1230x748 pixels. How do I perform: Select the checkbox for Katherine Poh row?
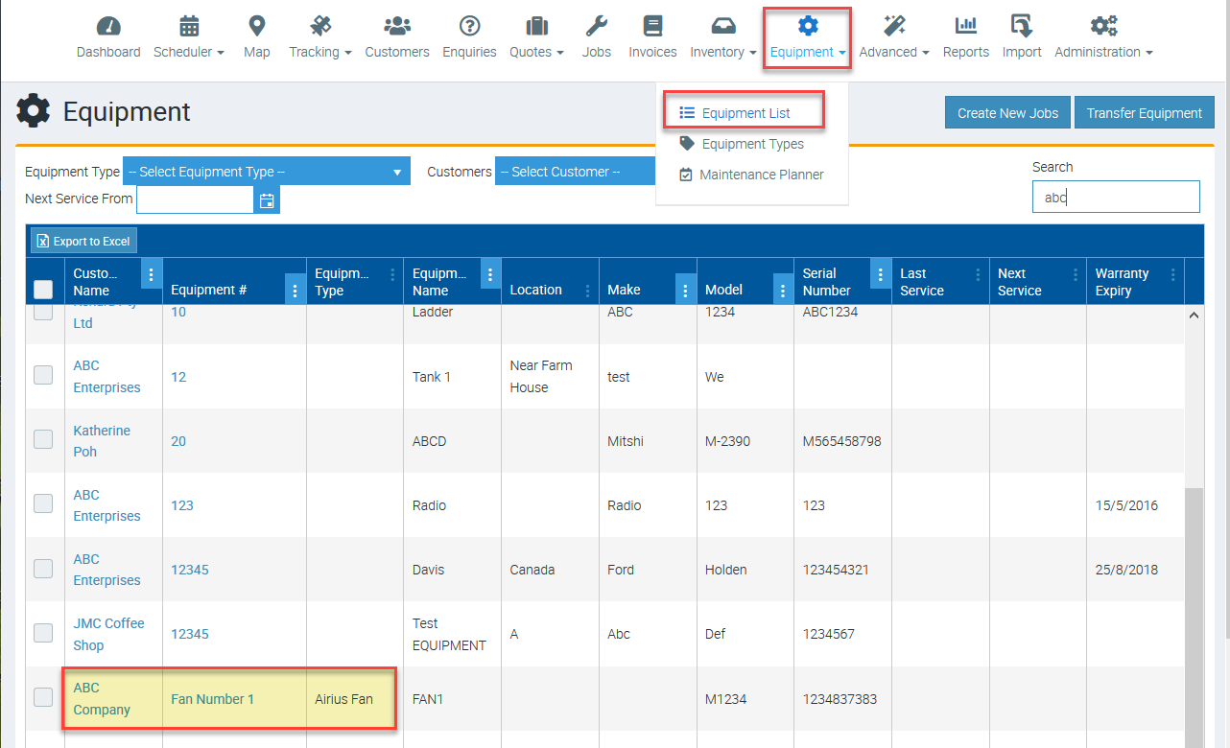[x=43, y=440]
